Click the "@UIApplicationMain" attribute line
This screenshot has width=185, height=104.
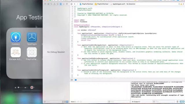82,25
